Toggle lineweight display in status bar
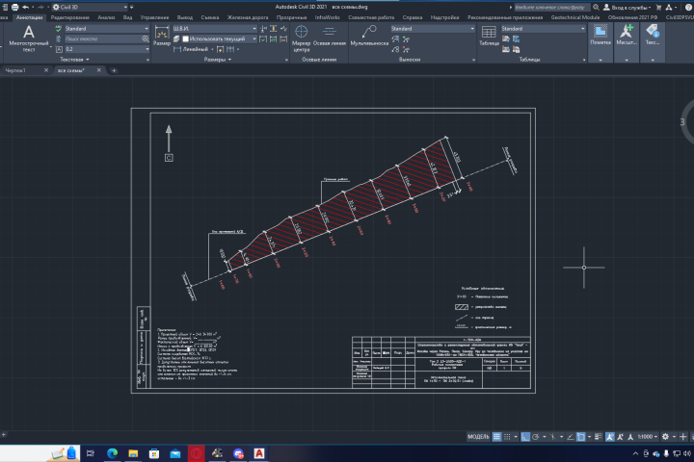Screen dimensions: 694x462 [598, 437]
